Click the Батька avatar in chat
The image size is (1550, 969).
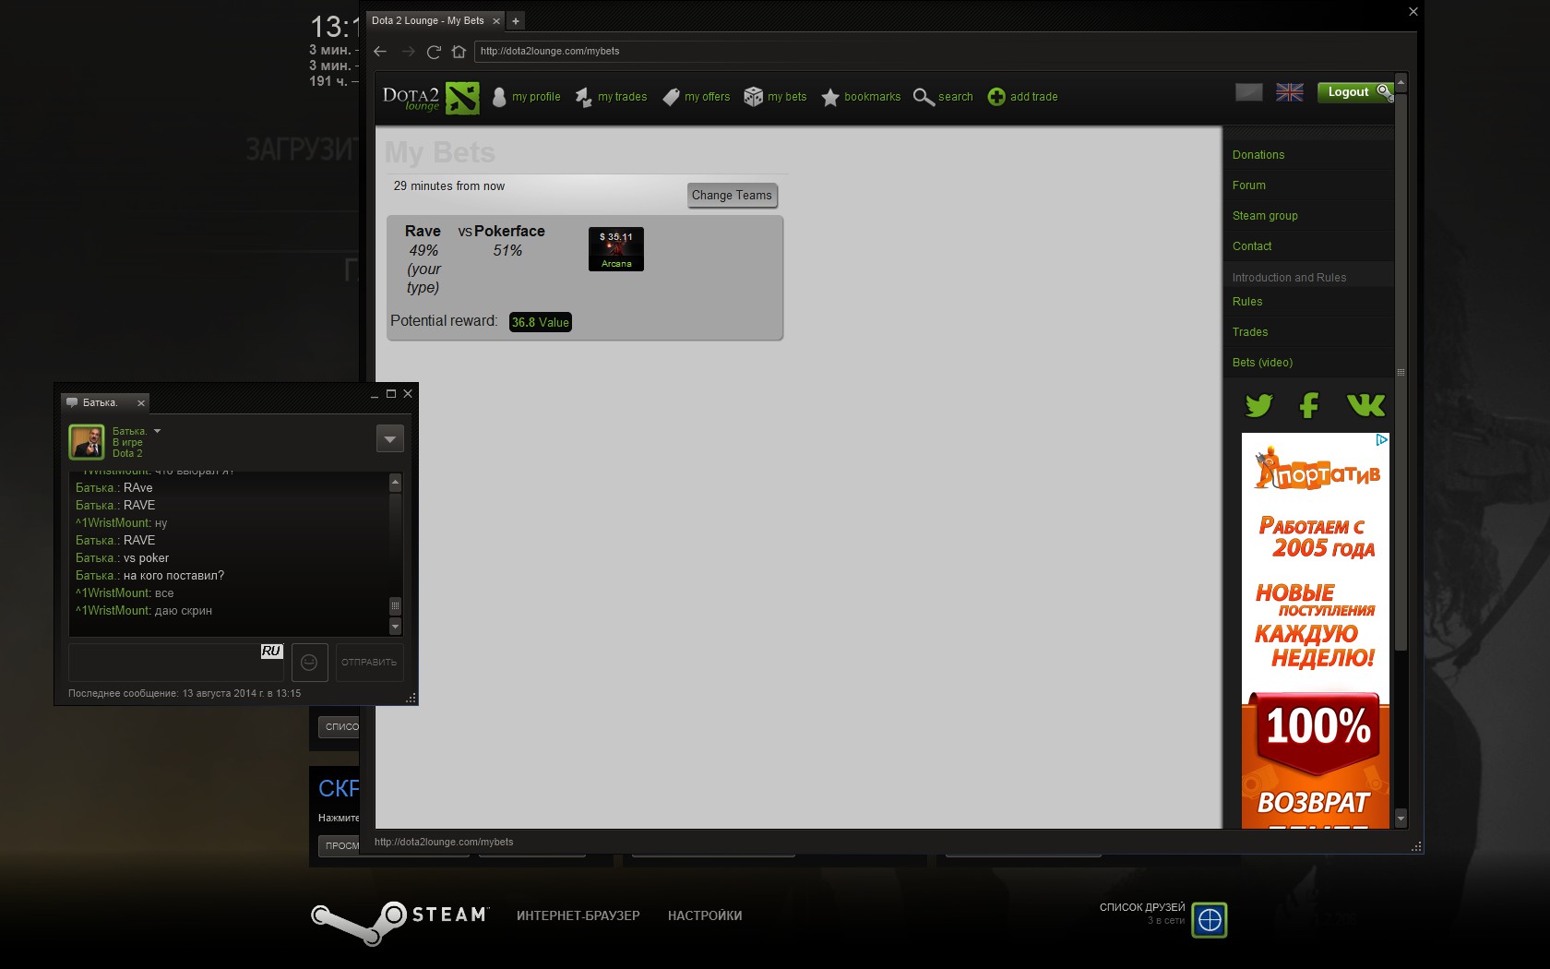[87, 442]
